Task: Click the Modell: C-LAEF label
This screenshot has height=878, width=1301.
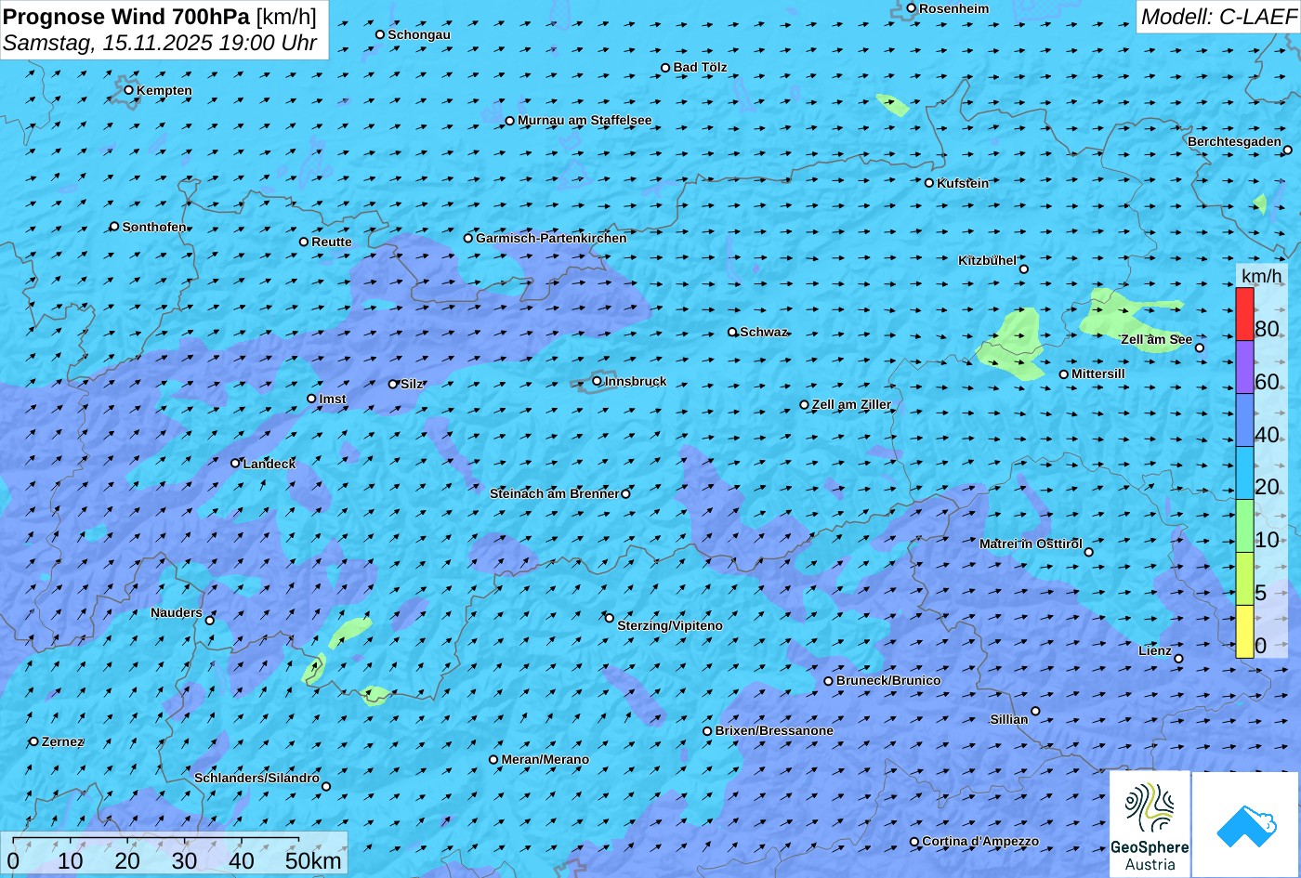Action: coord(1217,16)
